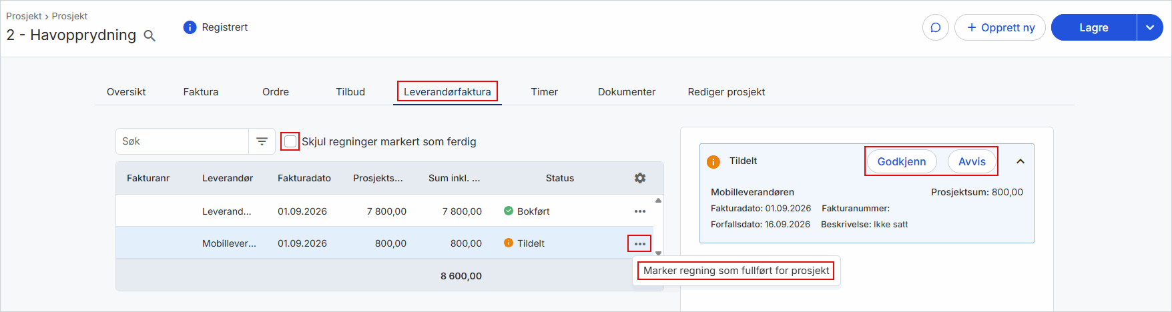Open the comments speech bubble button
Image resolution: width=1172 pixels, height=312 pixels.
(x=935, y=27)
